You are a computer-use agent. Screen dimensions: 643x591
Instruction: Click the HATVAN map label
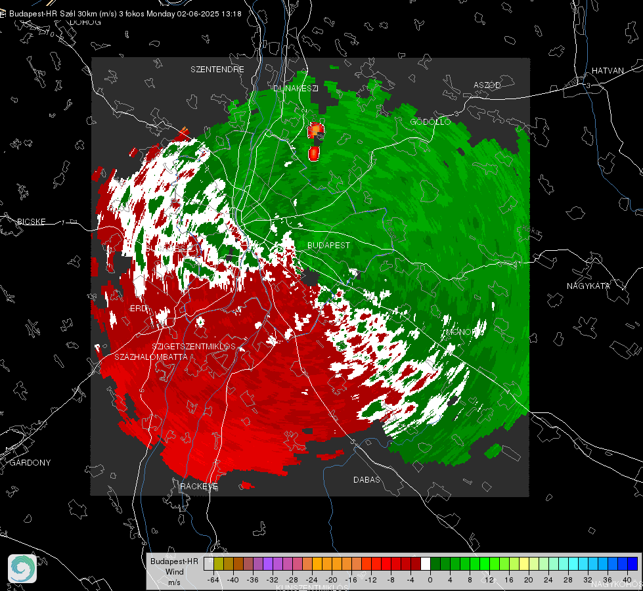608,70
